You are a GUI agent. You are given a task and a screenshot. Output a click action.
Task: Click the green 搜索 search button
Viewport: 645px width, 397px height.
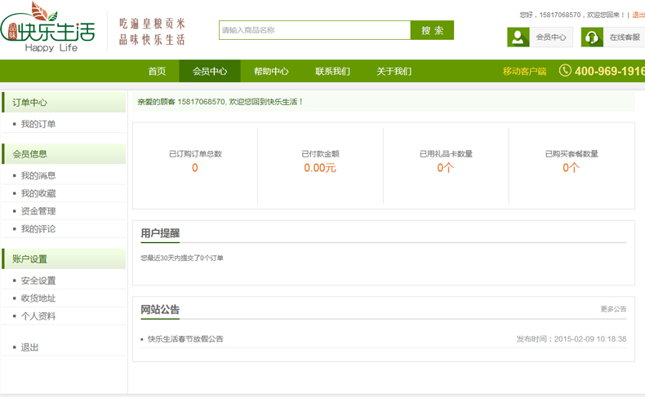click(432, 30)
